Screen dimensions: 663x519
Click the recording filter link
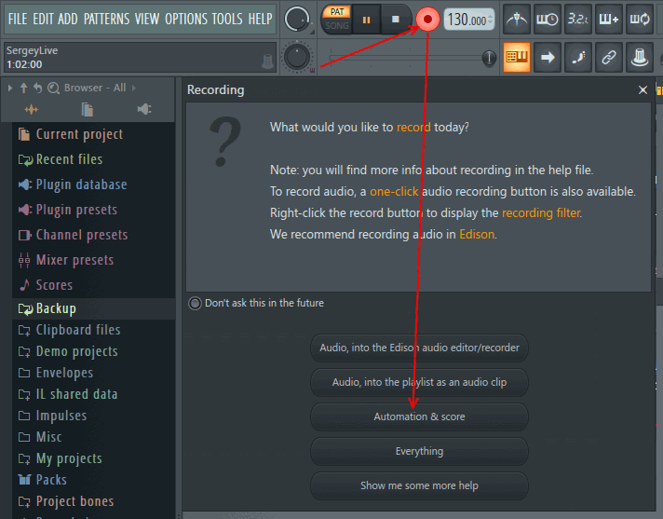(540, 212)
